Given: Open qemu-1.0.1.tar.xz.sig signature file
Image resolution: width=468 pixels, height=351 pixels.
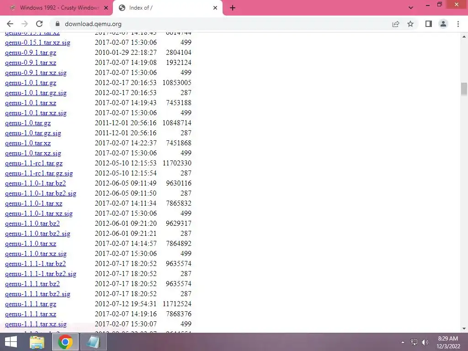Looking at the screenshot, I should (36, 113).
